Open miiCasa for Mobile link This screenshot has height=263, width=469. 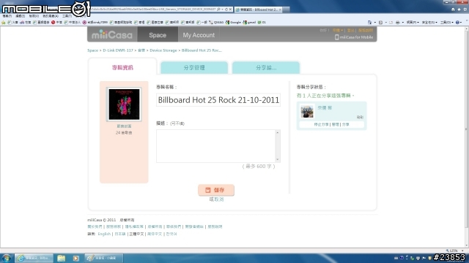pyautogui.click(x=356, y=37)
